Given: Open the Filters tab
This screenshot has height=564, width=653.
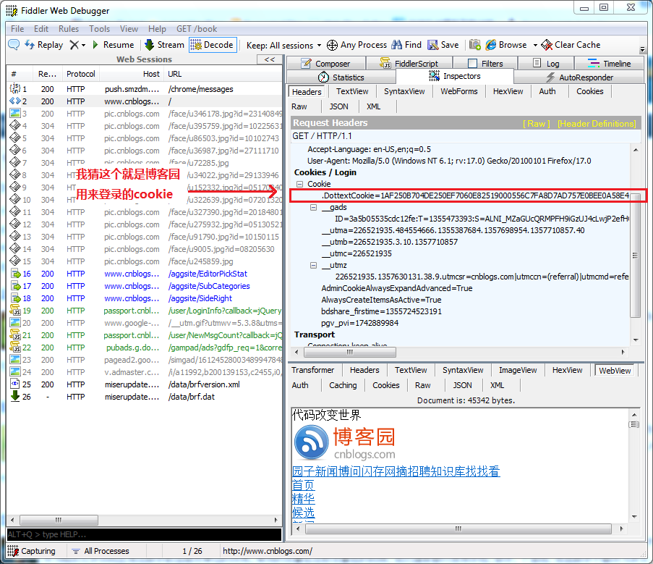Looking at the screenshot, I should click(x=485, y=64).
